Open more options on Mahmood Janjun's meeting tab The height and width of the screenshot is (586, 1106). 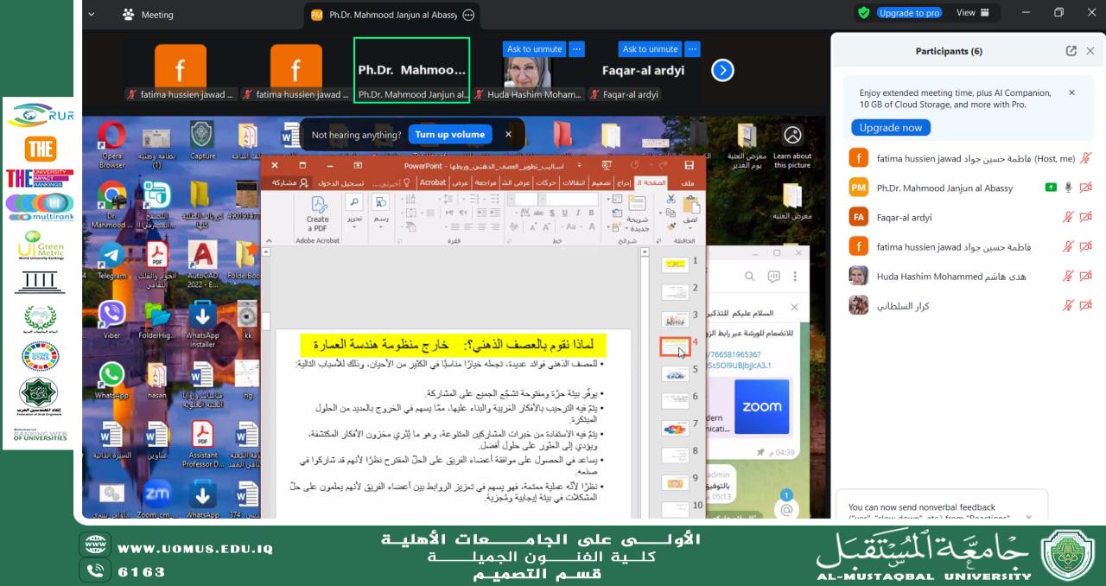click(x=468, y=15)
